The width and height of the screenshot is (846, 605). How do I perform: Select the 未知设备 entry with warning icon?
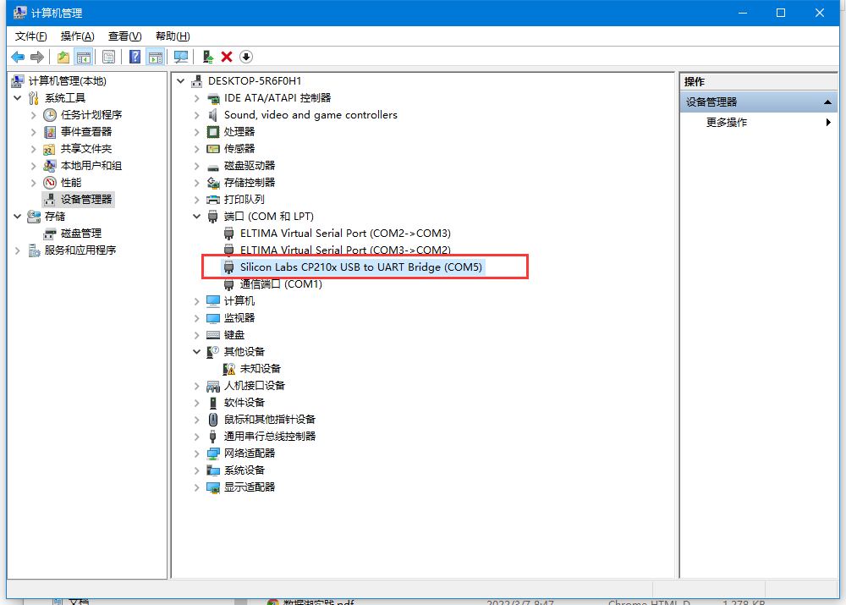point(260,369)
